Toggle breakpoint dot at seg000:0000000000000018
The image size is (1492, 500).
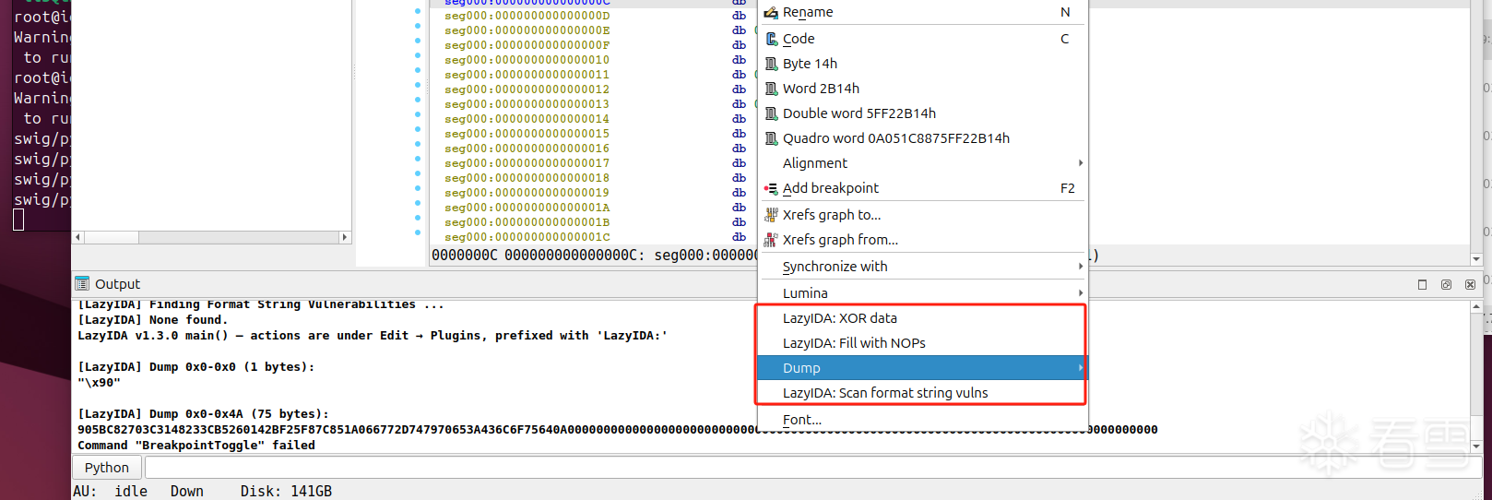coord(418,174)
